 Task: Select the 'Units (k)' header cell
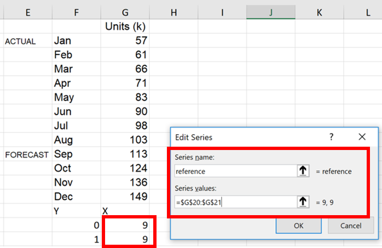coord(125,26)
